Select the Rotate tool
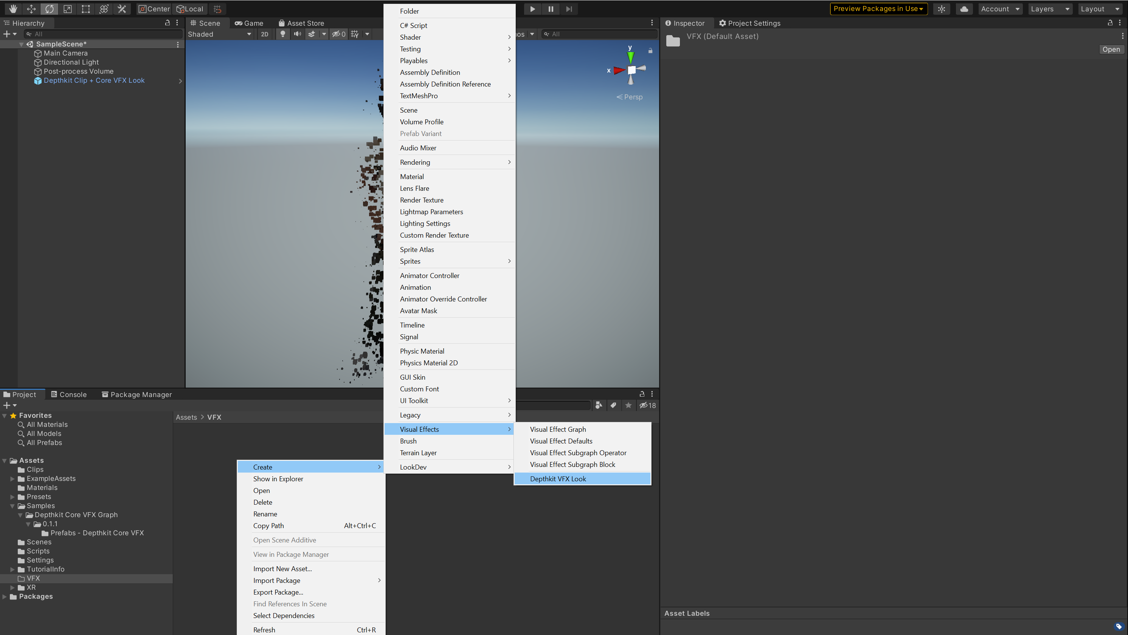 [x=50, y=9]
